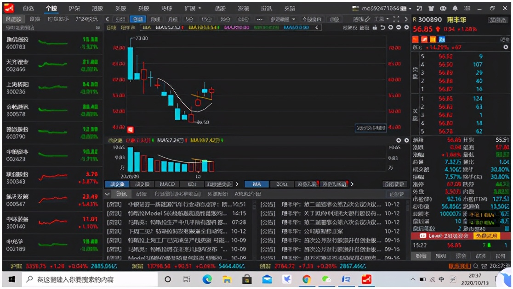
Task: Switch to KDJ indicator tab
Action: (192, 184)
